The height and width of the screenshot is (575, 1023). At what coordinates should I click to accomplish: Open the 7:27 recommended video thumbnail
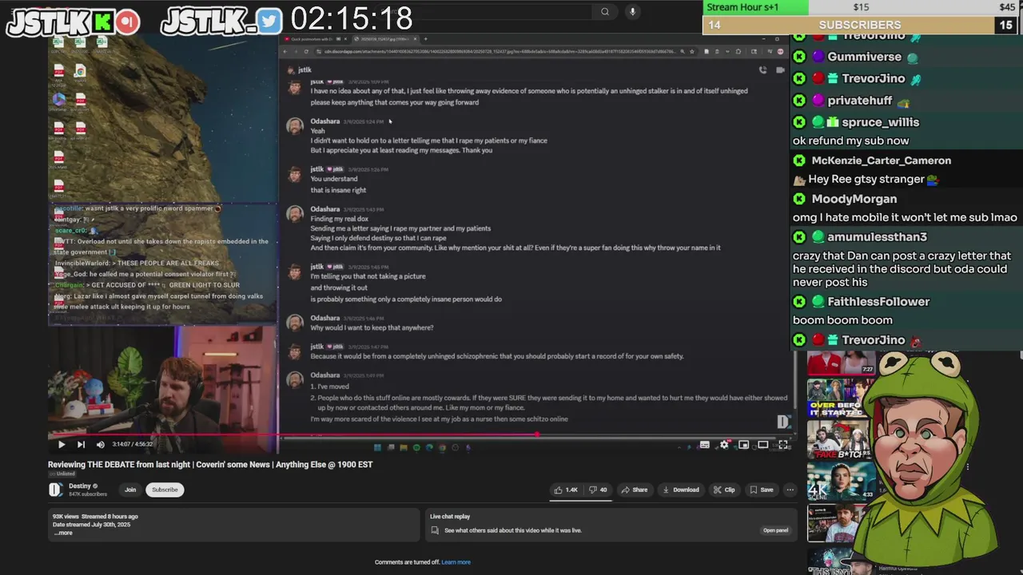(x=841, y=363)
